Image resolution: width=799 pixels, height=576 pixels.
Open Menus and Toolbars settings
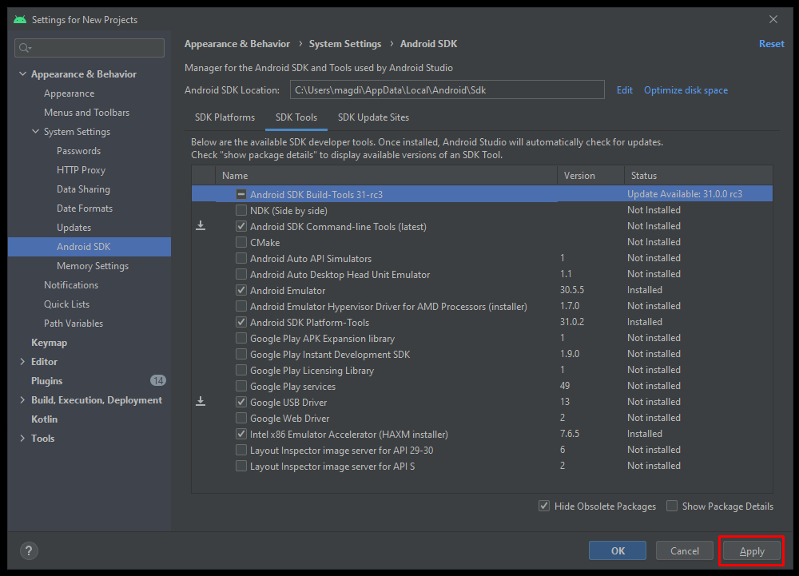click(86, 112)
